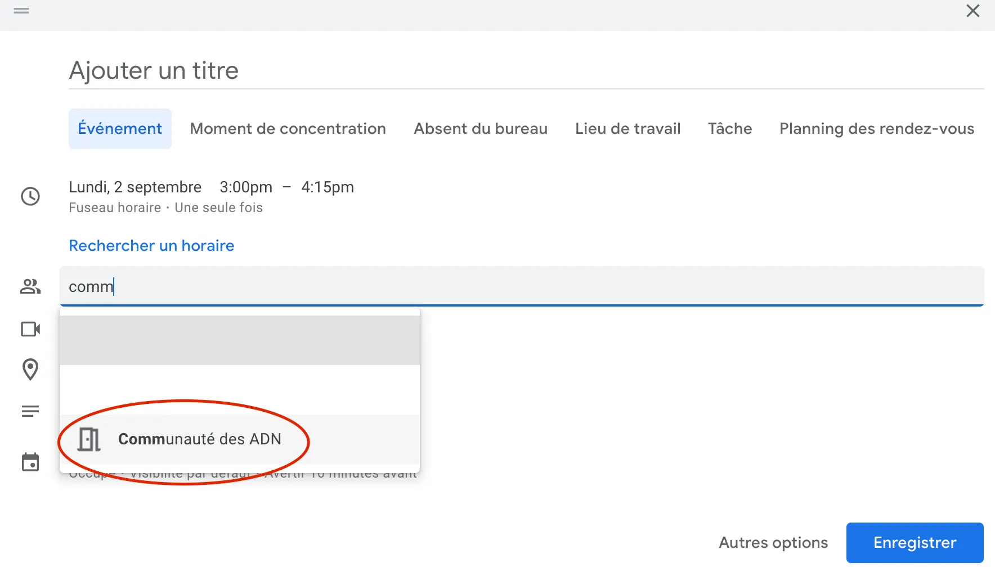Select the Événement tab
The height and width of the screenshot is (567, 995).
(x=120, y=129)
